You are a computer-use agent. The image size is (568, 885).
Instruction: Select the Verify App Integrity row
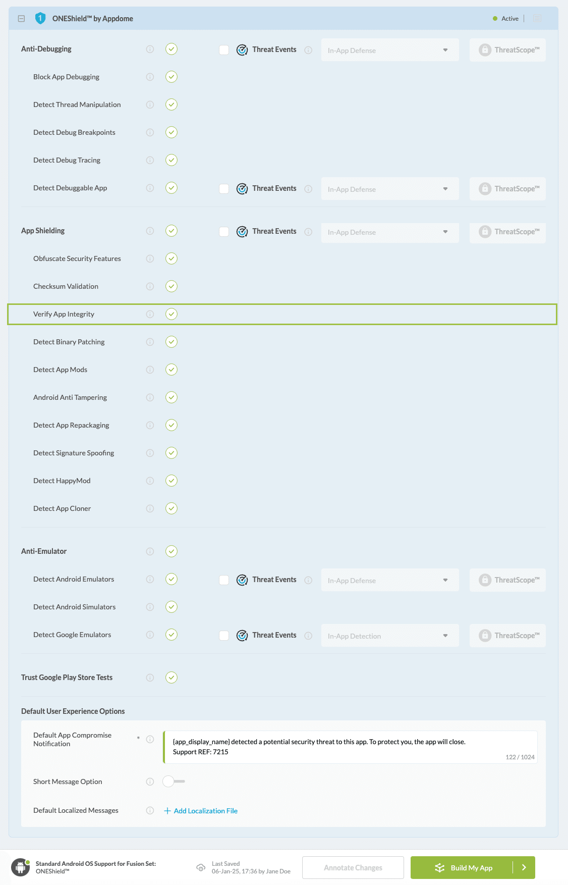[64, 314]
